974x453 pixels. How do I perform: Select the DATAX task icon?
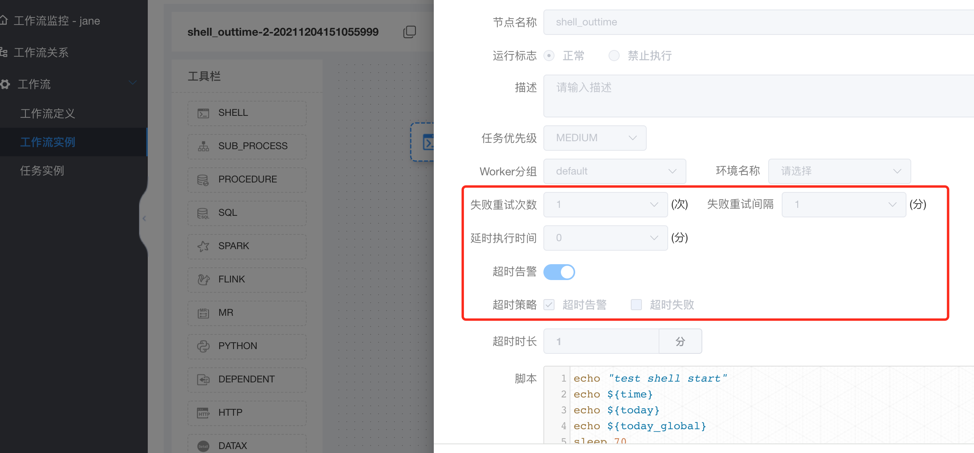[x=247, y=445]
